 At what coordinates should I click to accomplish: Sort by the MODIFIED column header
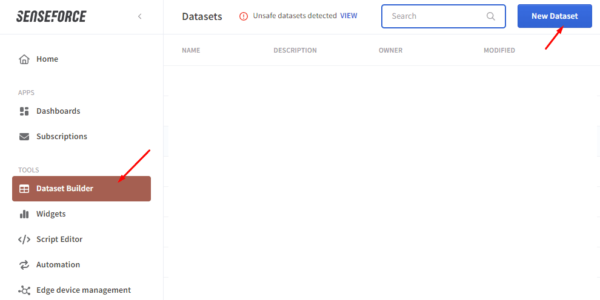click(x=499, y=50)
